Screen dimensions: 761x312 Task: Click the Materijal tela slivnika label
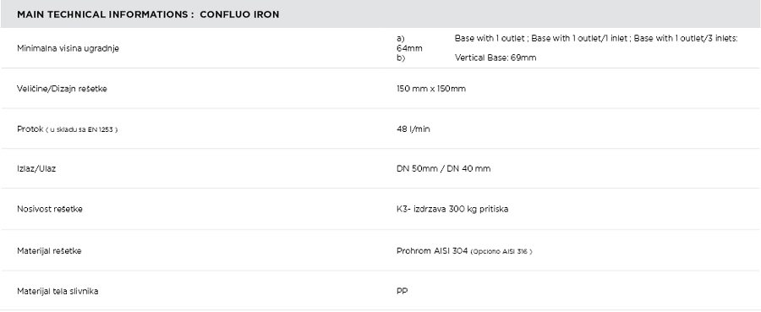[57, 291]
